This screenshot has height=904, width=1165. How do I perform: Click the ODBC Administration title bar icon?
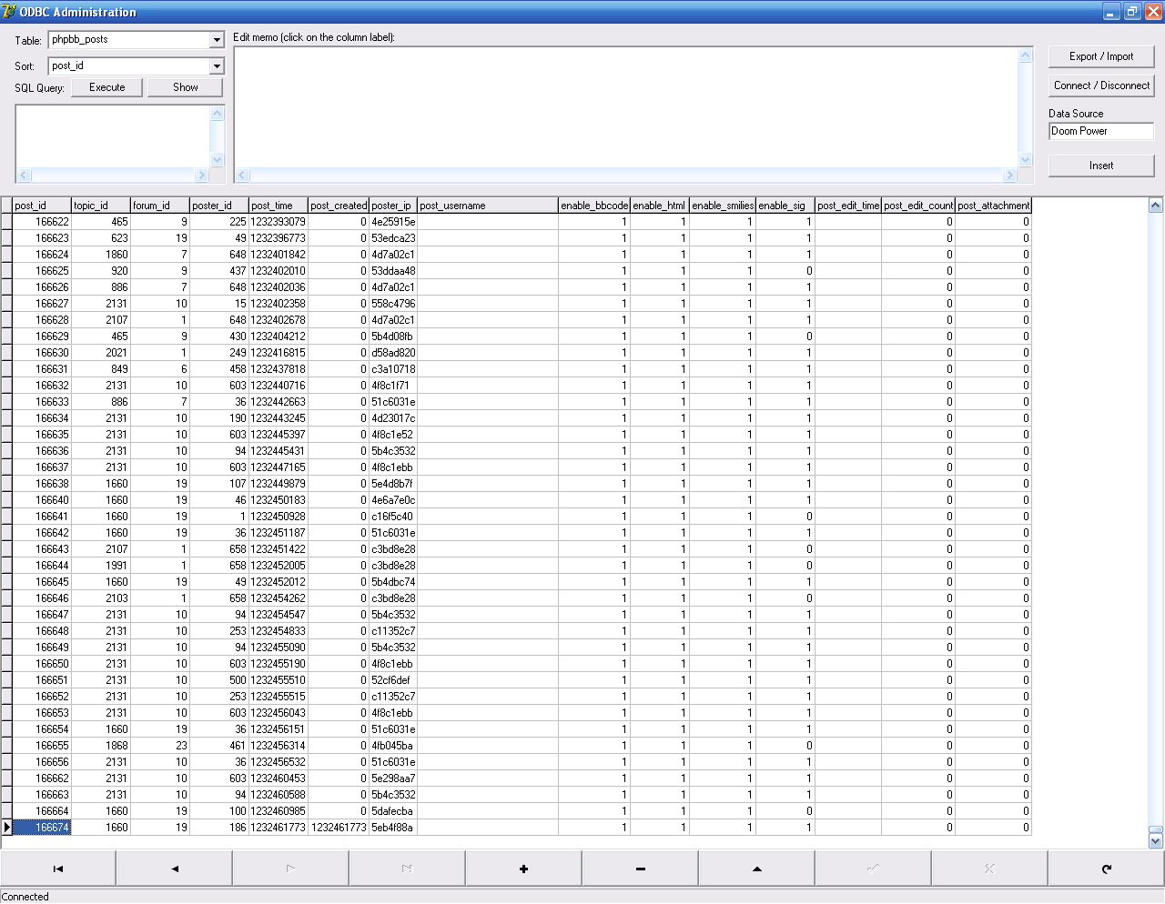[x=9, y=12]
